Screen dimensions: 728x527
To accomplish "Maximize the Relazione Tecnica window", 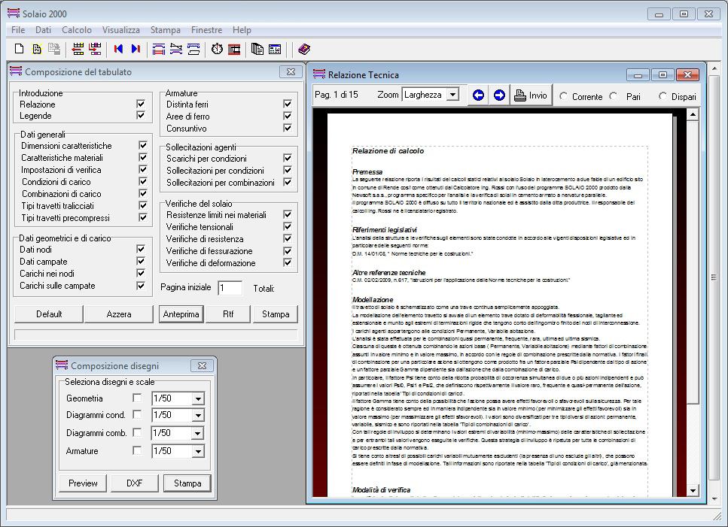I will coord(663,74).
